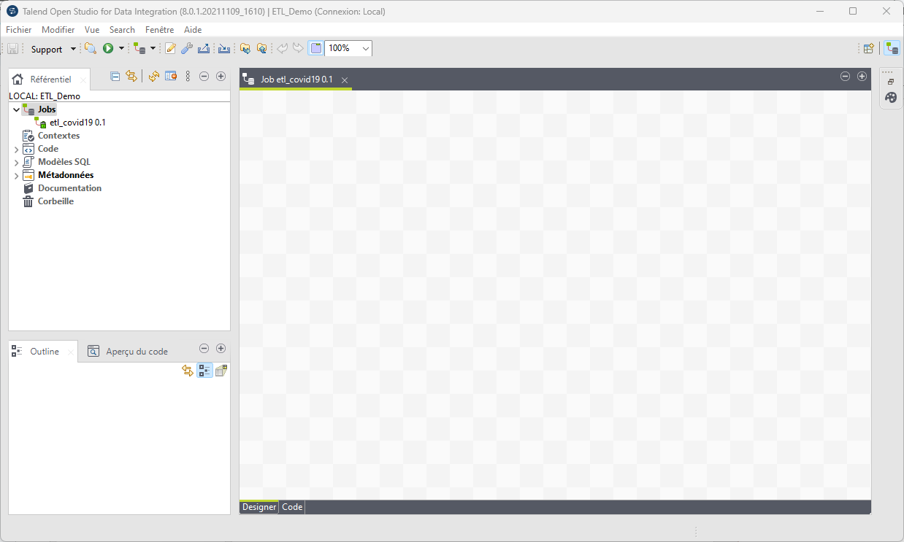The image size is (904, 542).
Task: Toggle link arrows icon in Outline toolbar
Action: [188, 371]
